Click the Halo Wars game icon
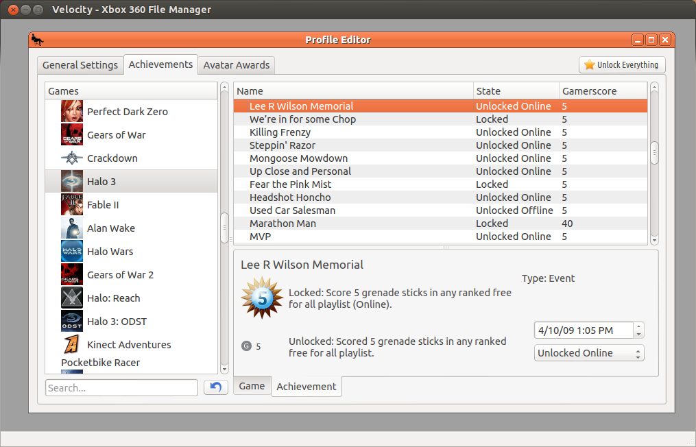696x447 pixels. 72,251
